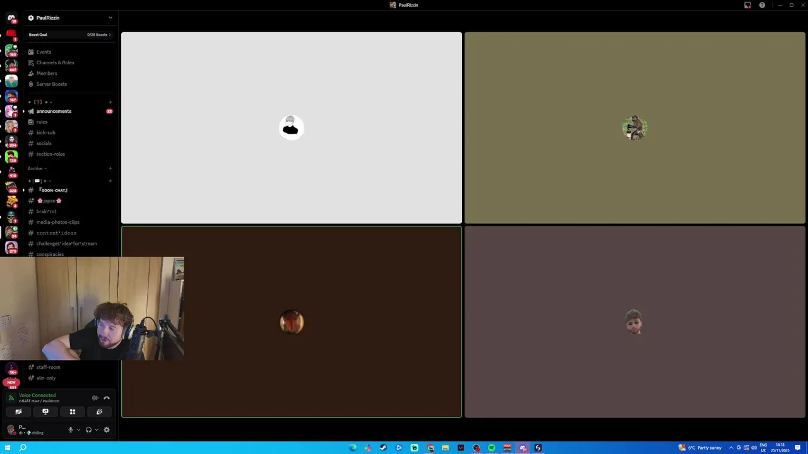The image size is (808, 454).
Task: Open weather widget 6°C Partly sunny
Action: pos(700,448)
